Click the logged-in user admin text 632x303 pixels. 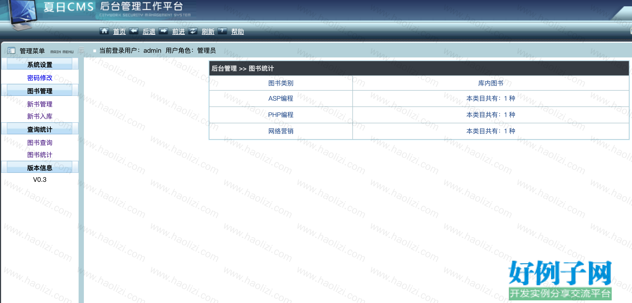(152, 50)
